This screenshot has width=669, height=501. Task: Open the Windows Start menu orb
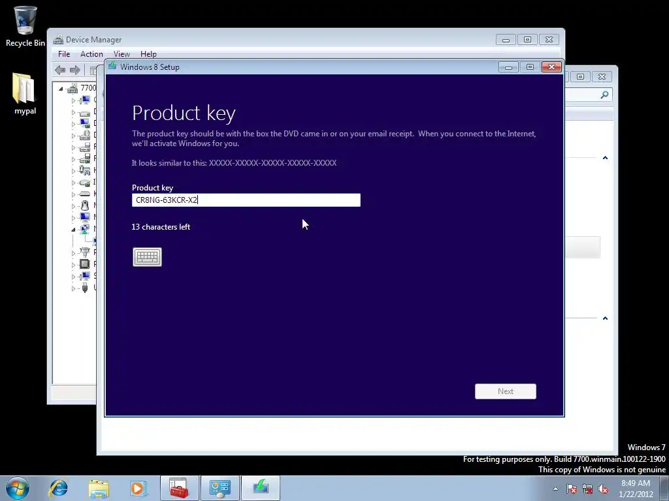click(x=18, y=488)
